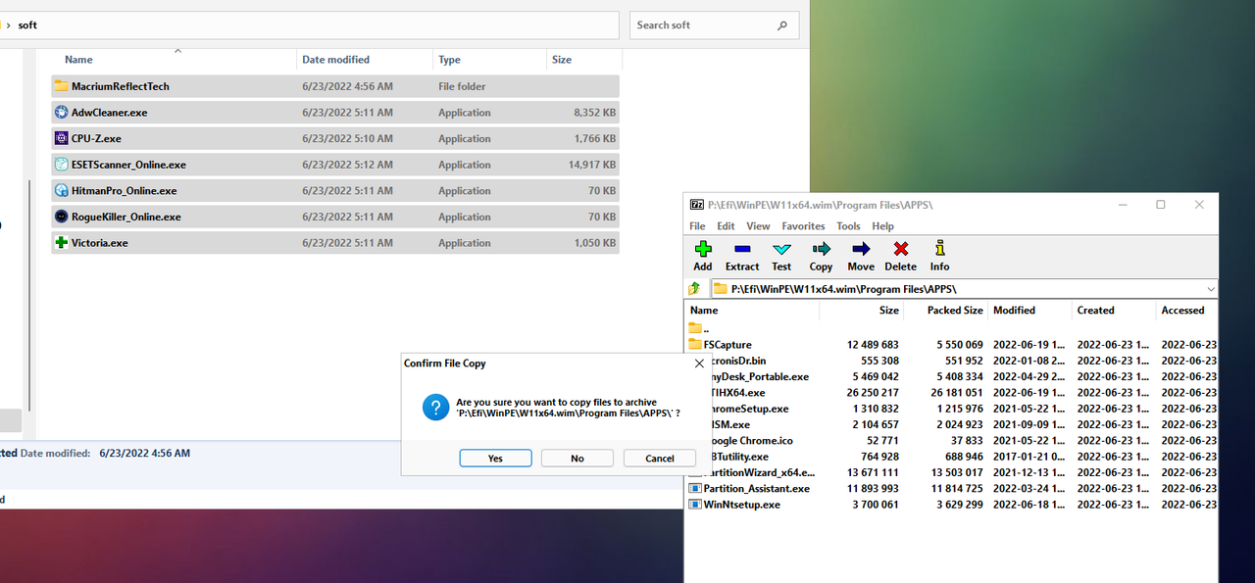Select the Victoria.exe green cross icon
1255x583 pixels.
click(x=61, y=243)
